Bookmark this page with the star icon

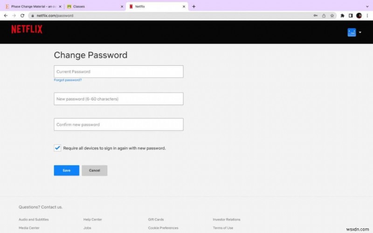click(x=332, y=16)
